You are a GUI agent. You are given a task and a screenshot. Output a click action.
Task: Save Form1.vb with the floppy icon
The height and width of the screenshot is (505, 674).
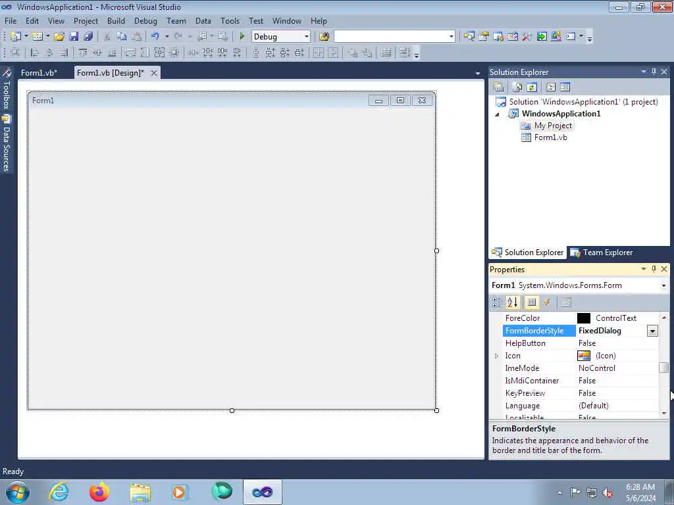pos(74,37)
